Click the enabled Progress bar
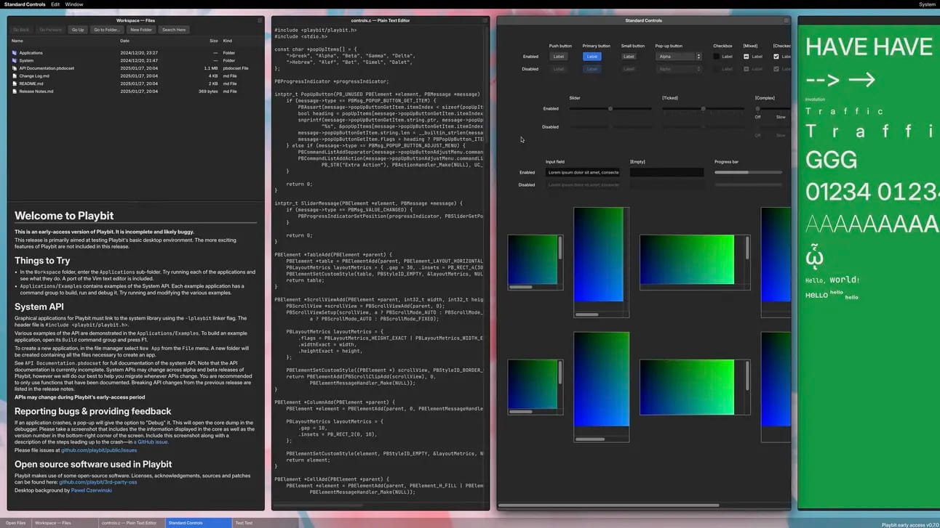Image resolution: width=940 pixels, height=528 pixels. tap(749, 172)
